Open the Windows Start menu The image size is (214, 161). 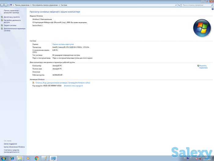pos(3,158)
